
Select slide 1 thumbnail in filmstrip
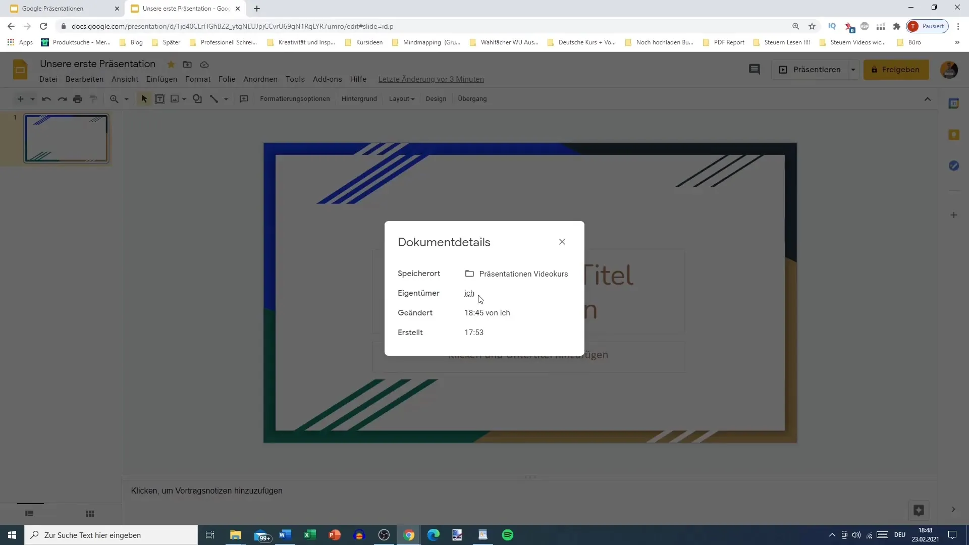(x=67, y=138)
